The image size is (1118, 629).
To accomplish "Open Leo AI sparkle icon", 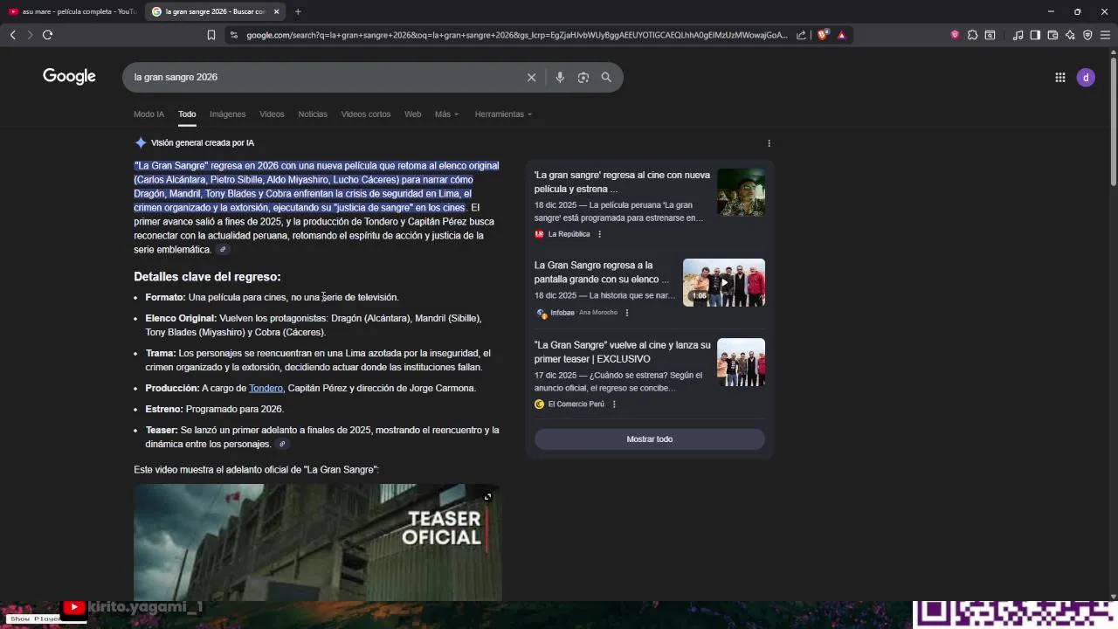I will (x=1070, y=35).
